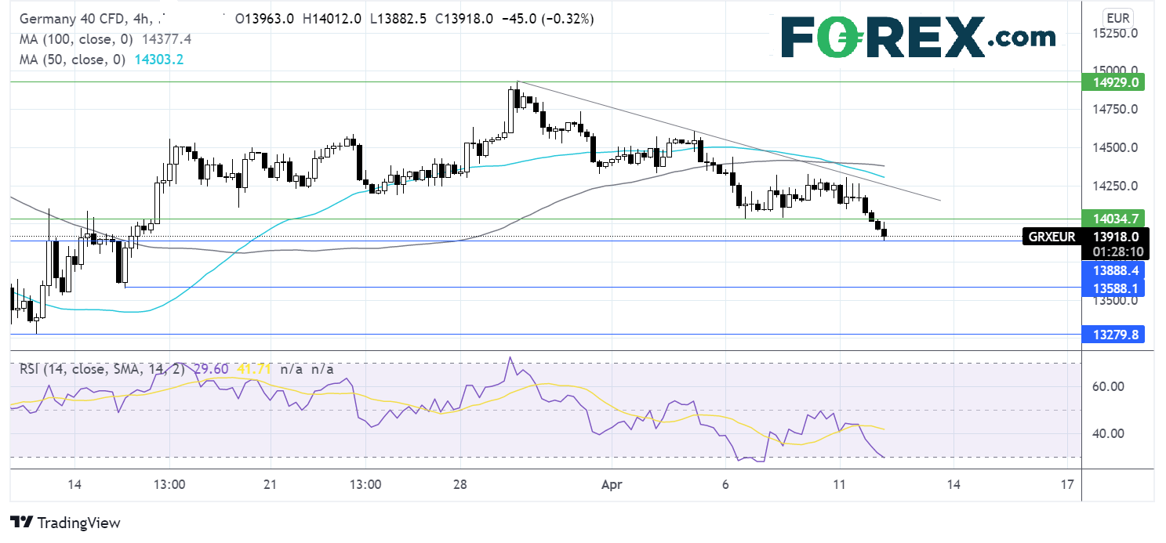
Task: Click the green 14929.0 price label
Action: pyautogui.click(x=1113, y=82)
